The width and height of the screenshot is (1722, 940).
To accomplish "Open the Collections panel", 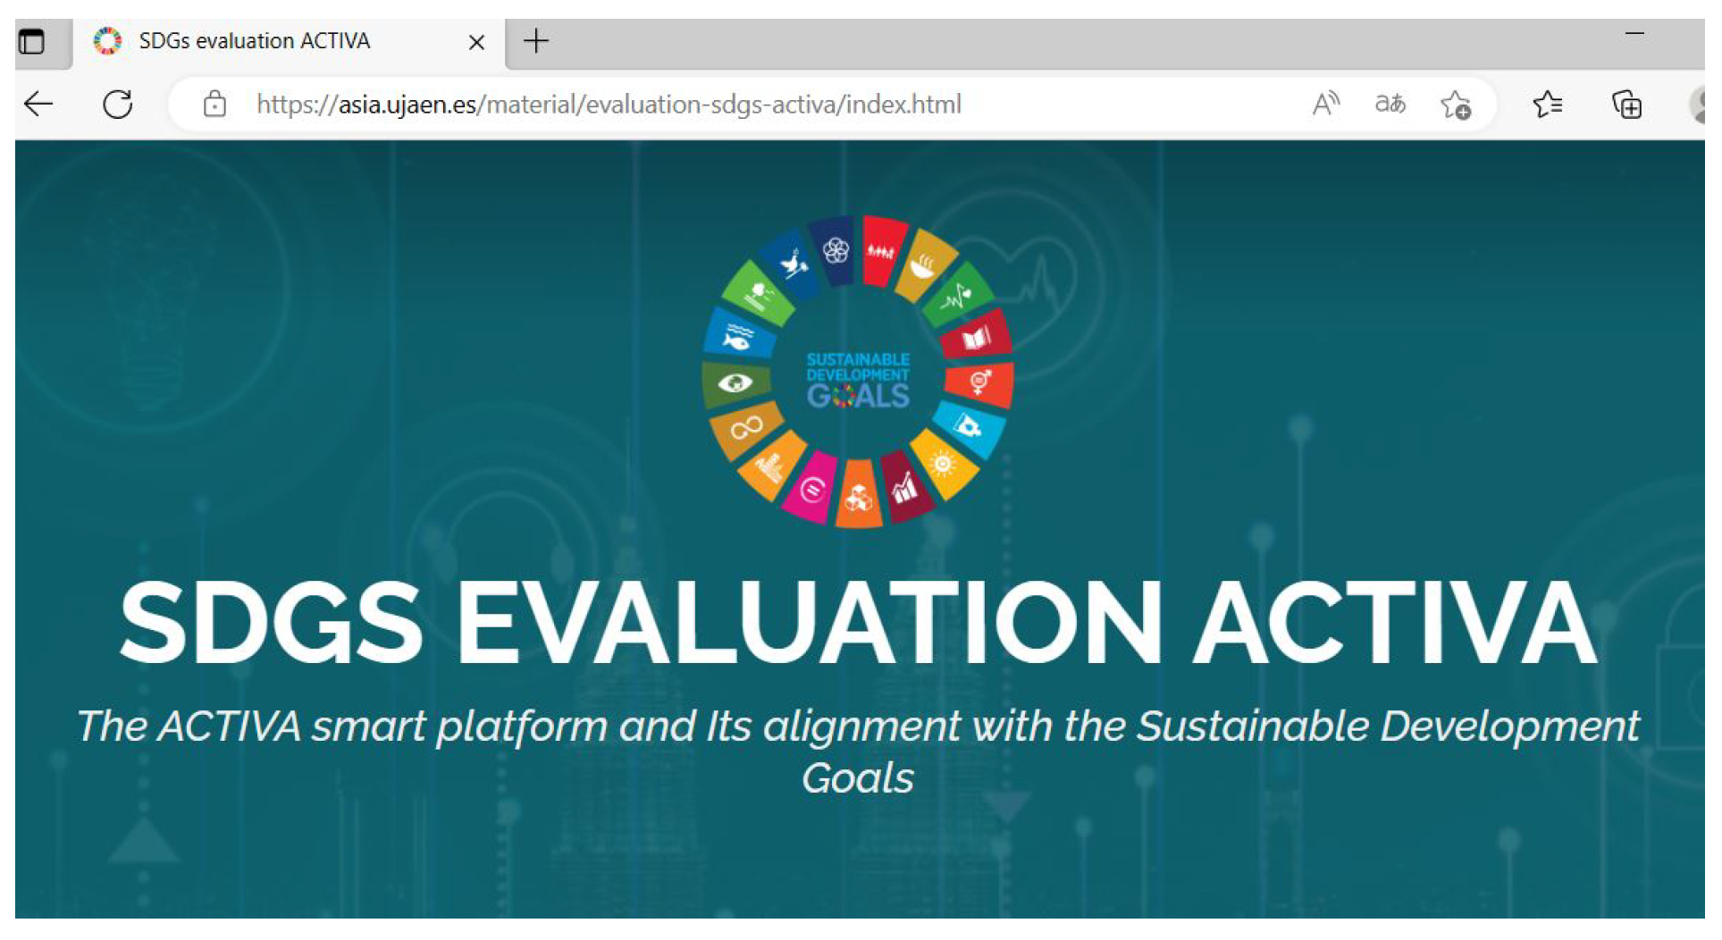I will tap(1626, 105).
